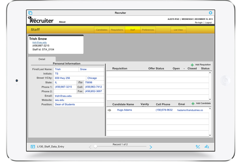Go to next record arrow
The height and width of the screenshot is (162, 240).
click(151, 147)
